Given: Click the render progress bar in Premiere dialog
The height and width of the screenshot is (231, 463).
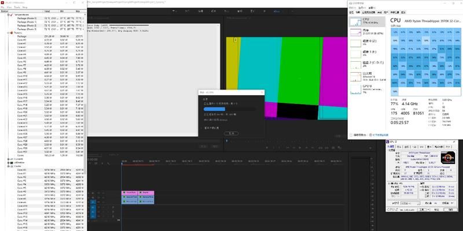Looking at the screenshot, I should point(229,109).
